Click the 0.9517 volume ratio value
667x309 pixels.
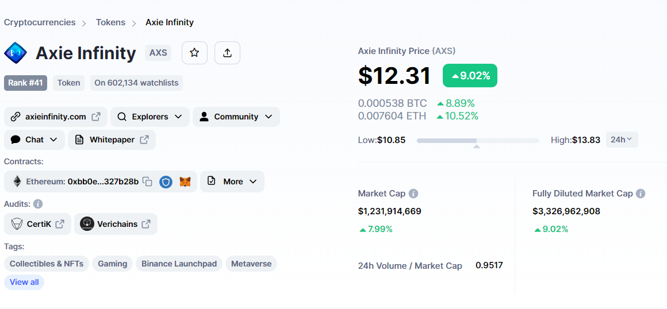tap(489, 266)
